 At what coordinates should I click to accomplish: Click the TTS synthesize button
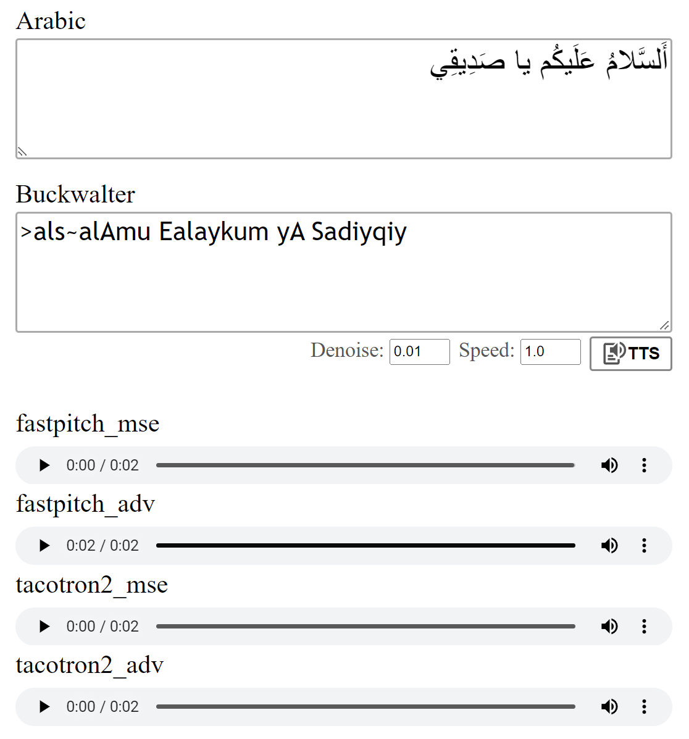pyautogui.click(x=630, y=353)
